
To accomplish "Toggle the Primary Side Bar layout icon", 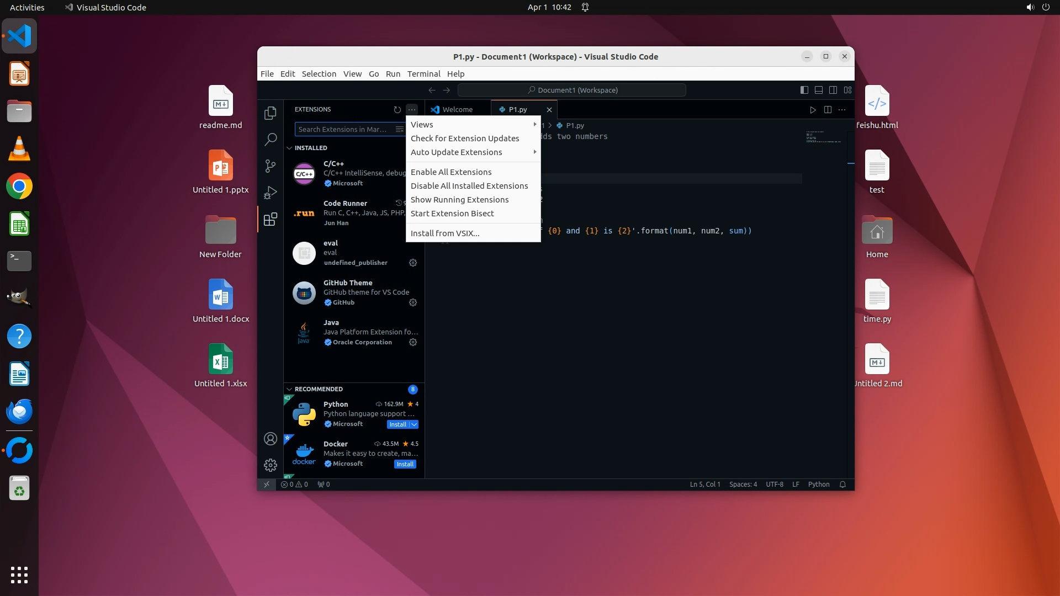I will [804, 90].
